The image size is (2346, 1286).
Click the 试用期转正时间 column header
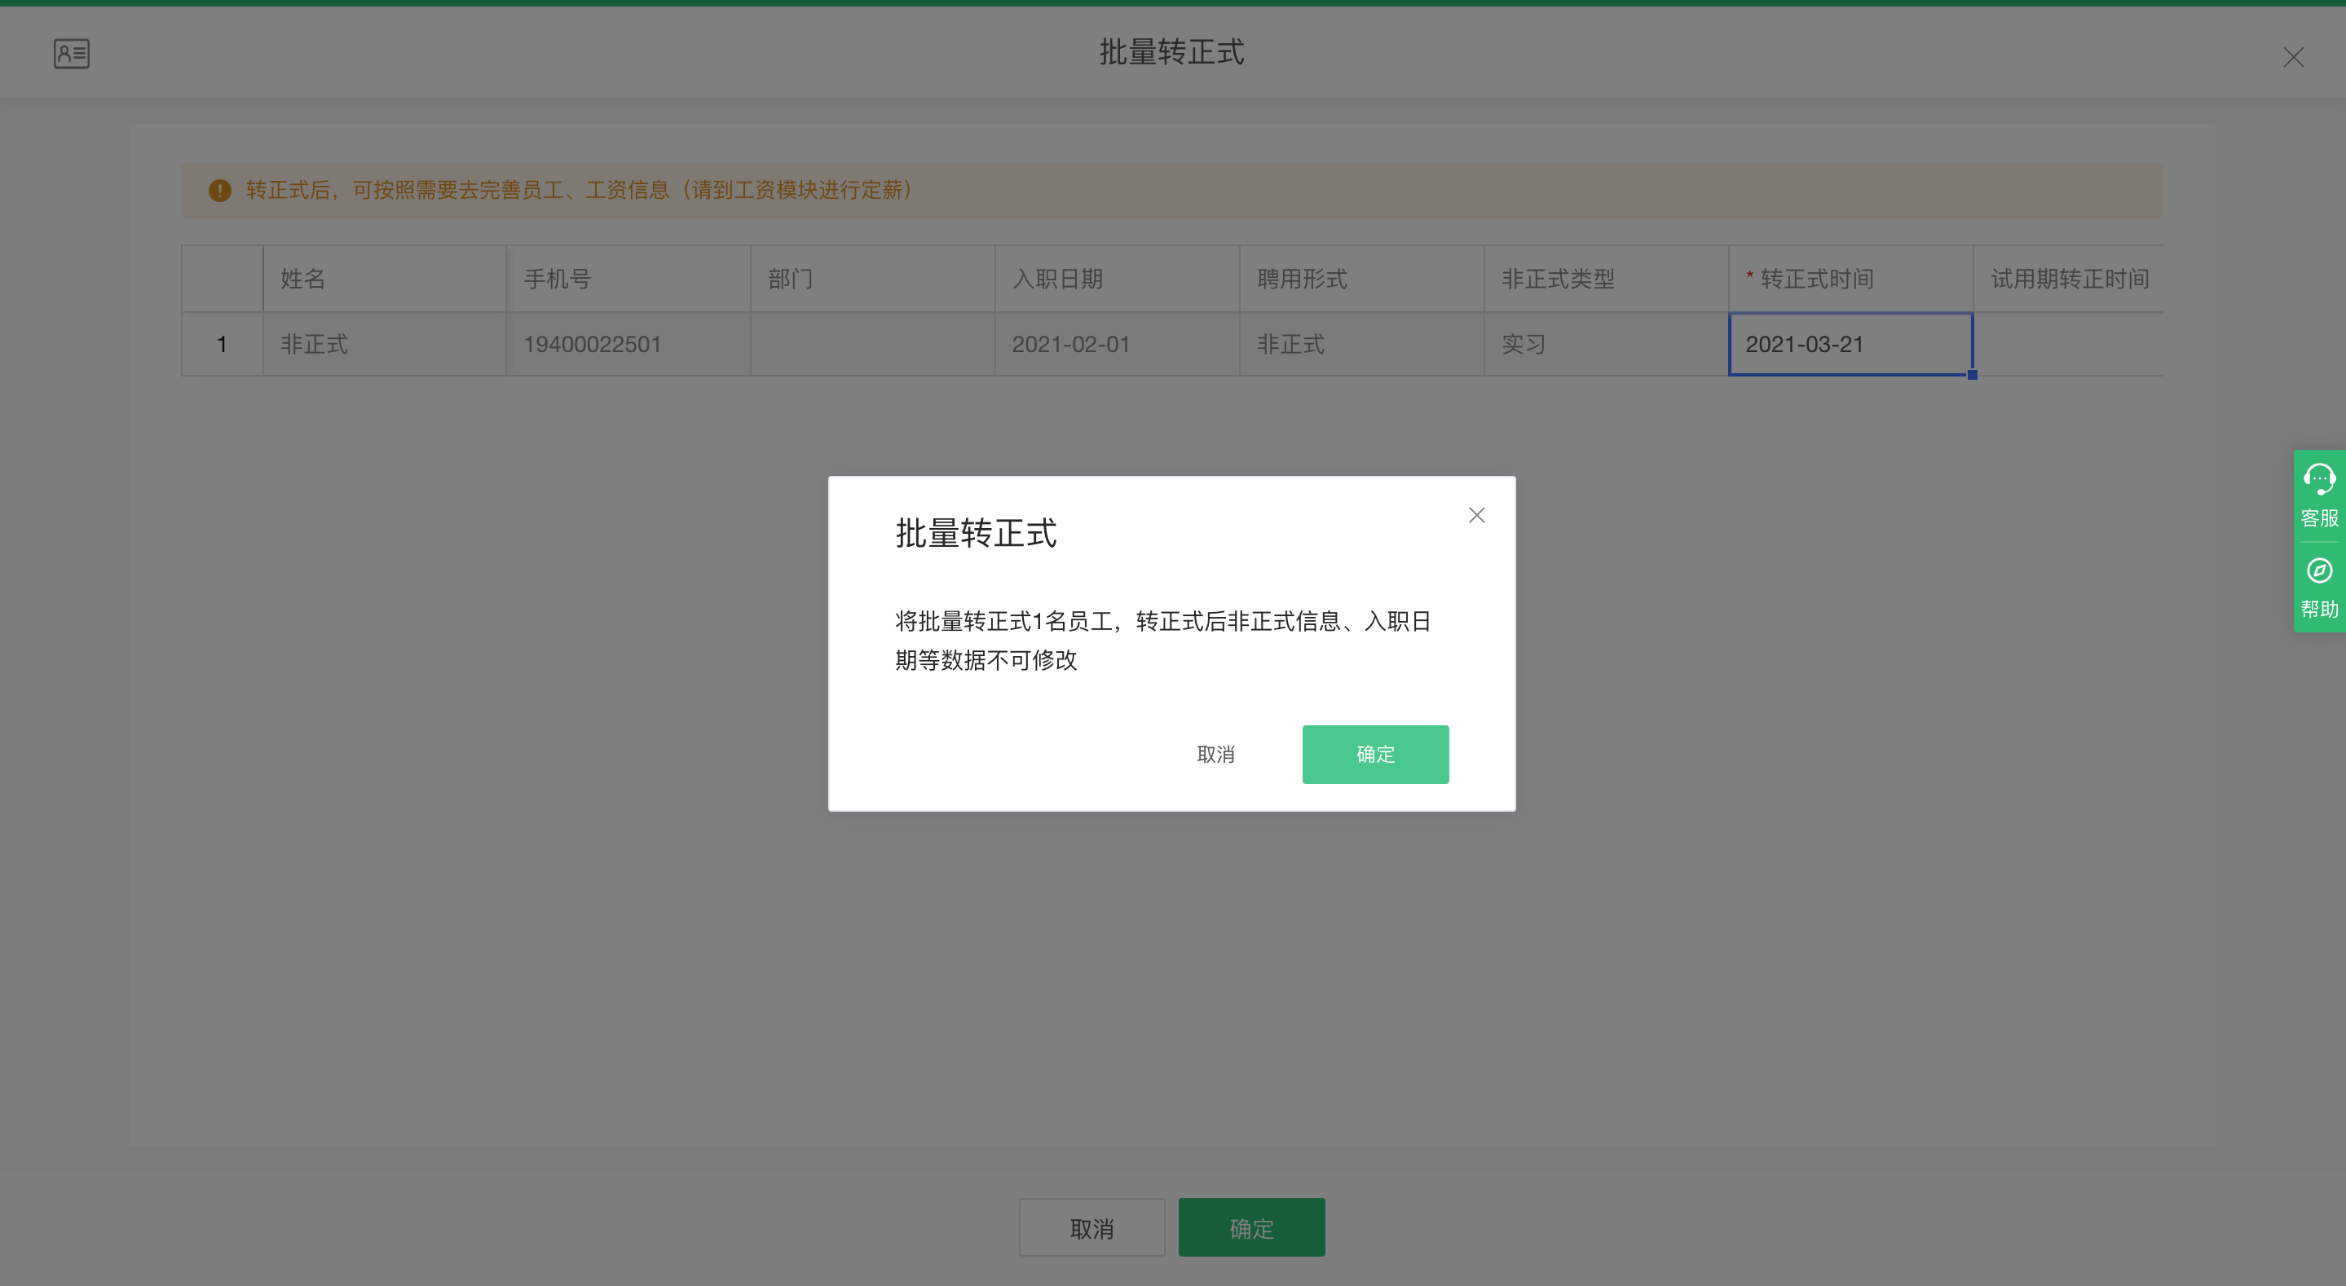2069,279
